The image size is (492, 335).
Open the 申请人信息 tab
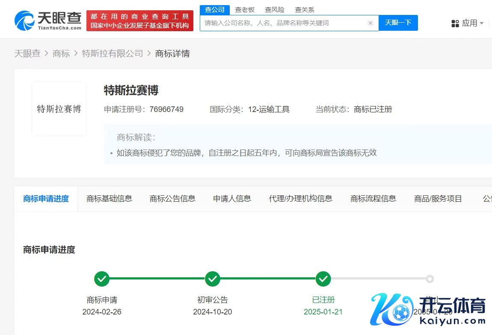[232, 199]
